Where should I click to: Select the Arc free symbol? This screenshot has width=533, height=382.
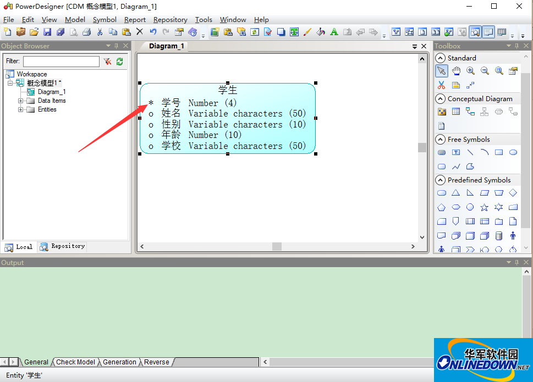pos(485,152)
